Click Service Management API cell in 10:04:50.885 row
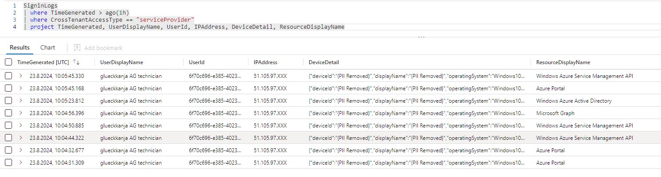Screen dimensions: 661x177 [584, 126]
